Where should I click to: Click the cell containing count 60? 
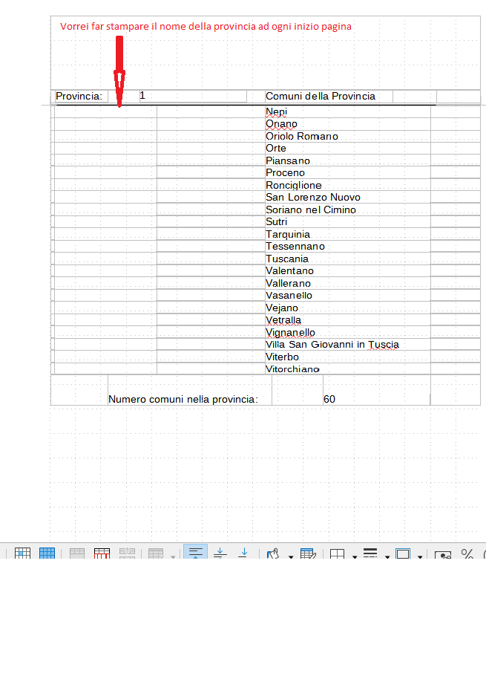(375, 399)
